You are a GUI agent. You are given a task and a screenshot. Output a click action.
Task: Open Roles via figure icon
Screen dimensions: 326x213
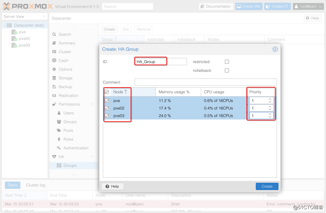click(x=59, y=139)
